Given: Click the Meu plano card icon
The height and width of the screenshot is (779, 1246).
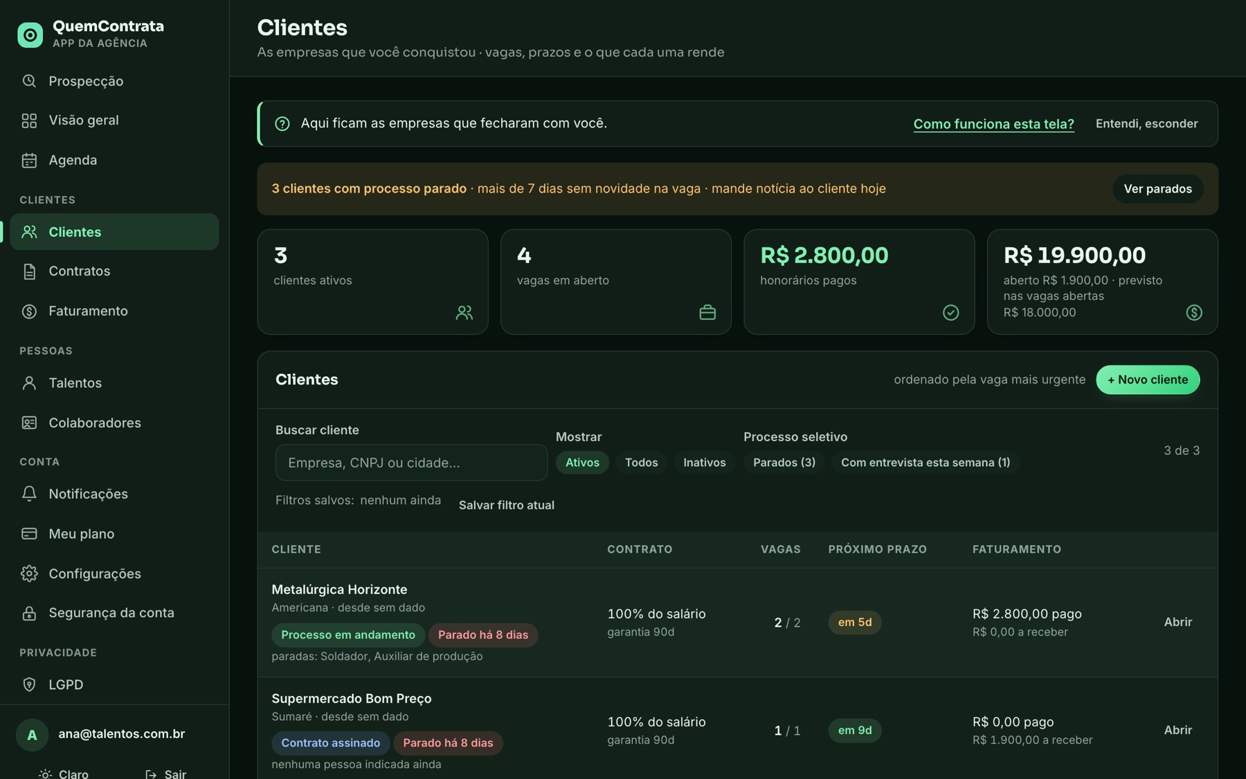Looking at the screenshot, I should point(29,534).
